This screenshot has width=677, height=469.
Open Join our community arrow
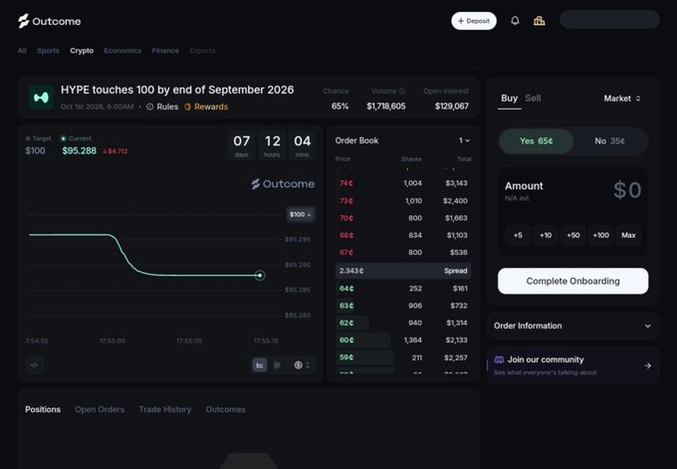648,365
